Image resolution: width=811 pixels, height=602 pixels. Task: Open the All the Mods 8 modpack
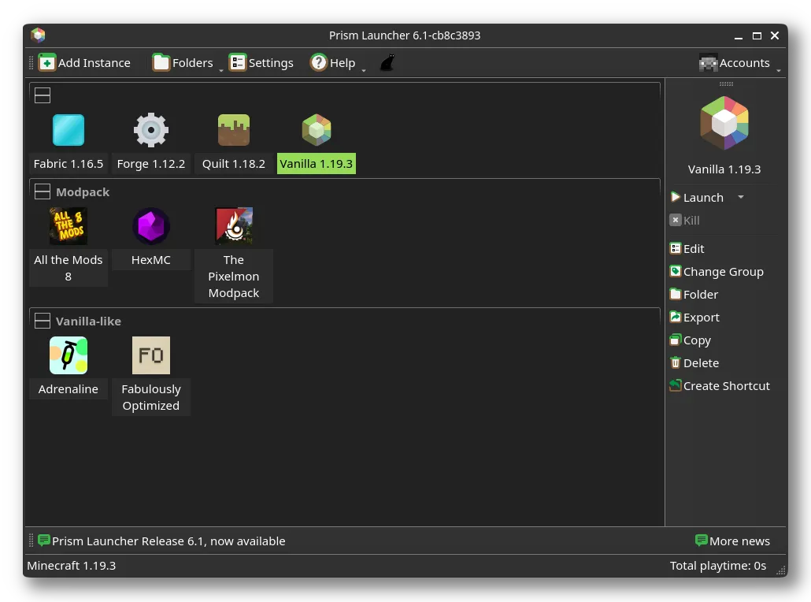click(69, 227)
